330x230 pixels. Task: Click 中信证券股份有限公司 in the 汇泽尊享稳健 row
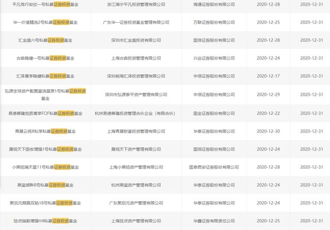coord(214,76)
